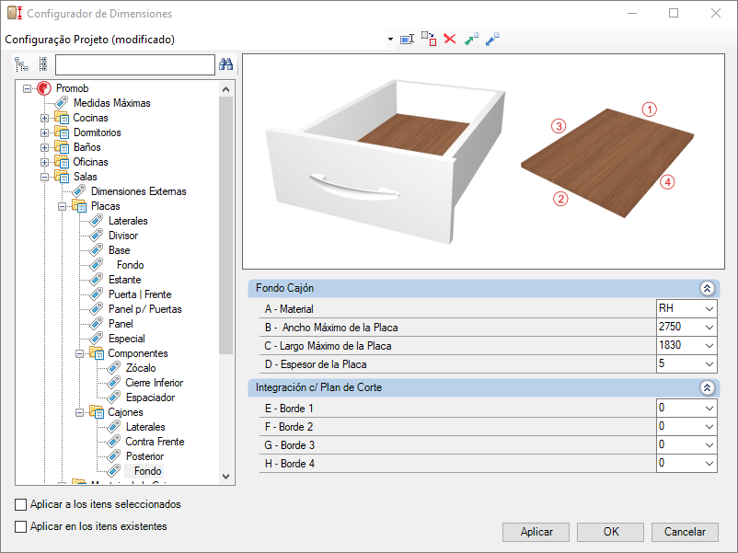Click the Cajones folder icon
The width and height of the screenshot is (738, 553).
(x=97, y=412)
